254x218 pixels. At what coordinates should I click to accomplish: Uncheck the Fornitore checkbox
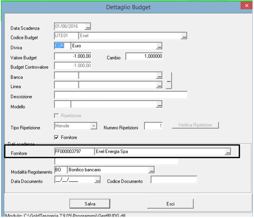(57, 137)
